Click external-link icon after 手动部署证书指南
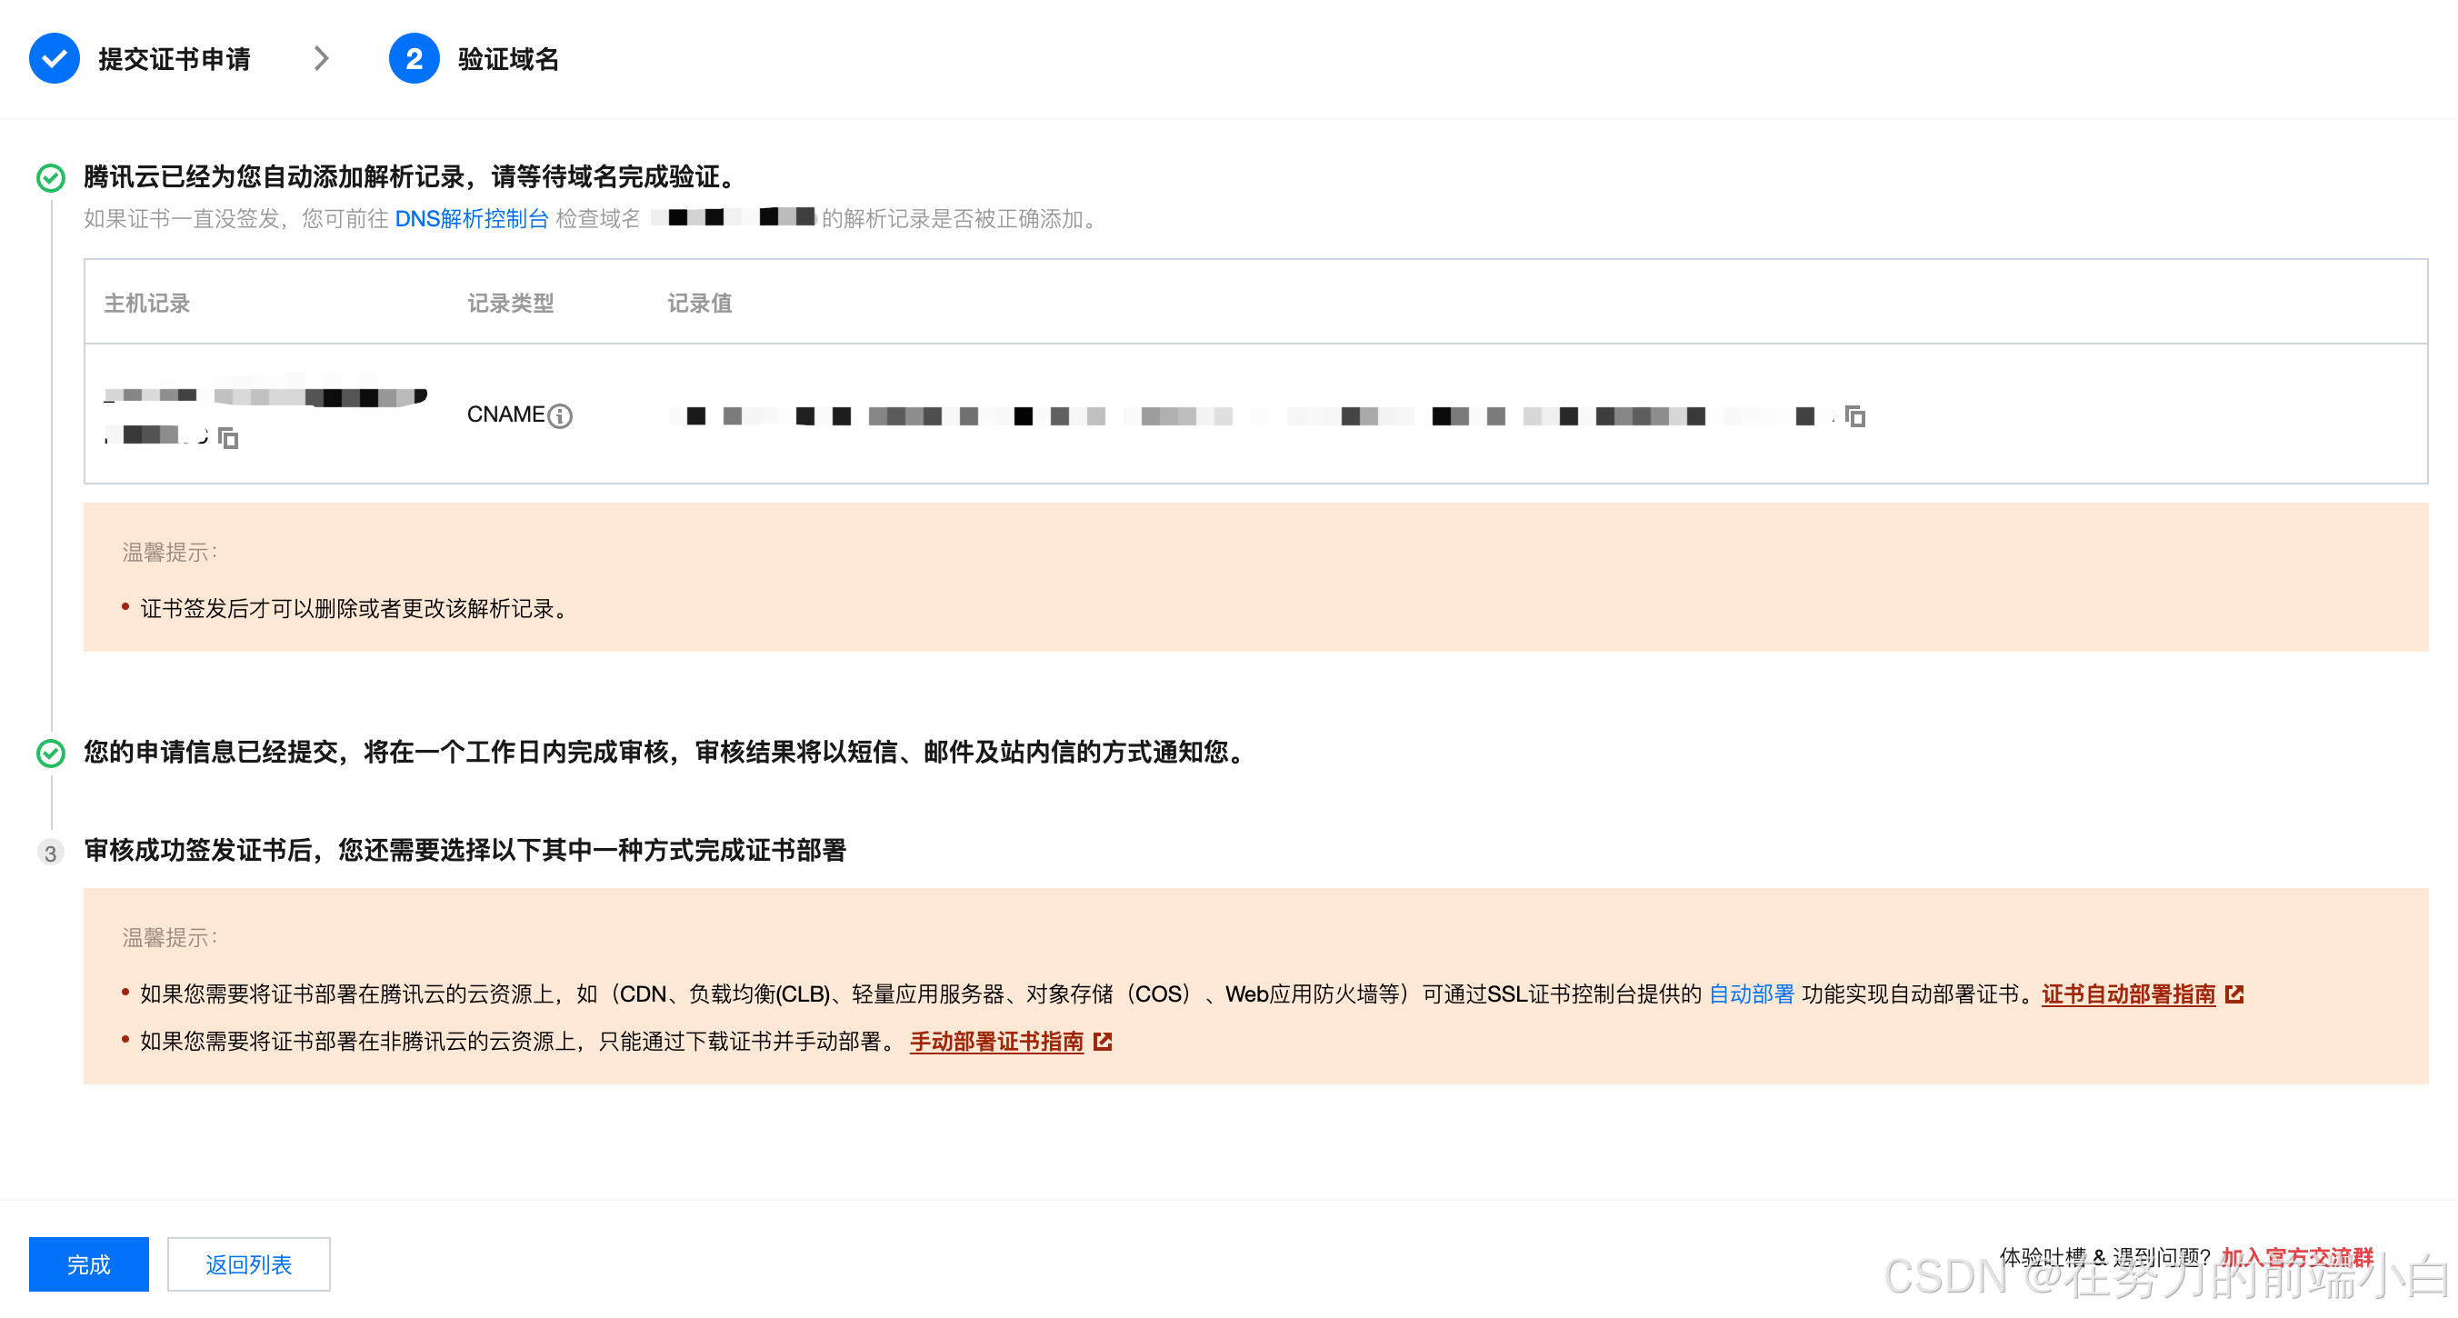Viewport: 2458px width, 1318px height. click(1103, 1042)
